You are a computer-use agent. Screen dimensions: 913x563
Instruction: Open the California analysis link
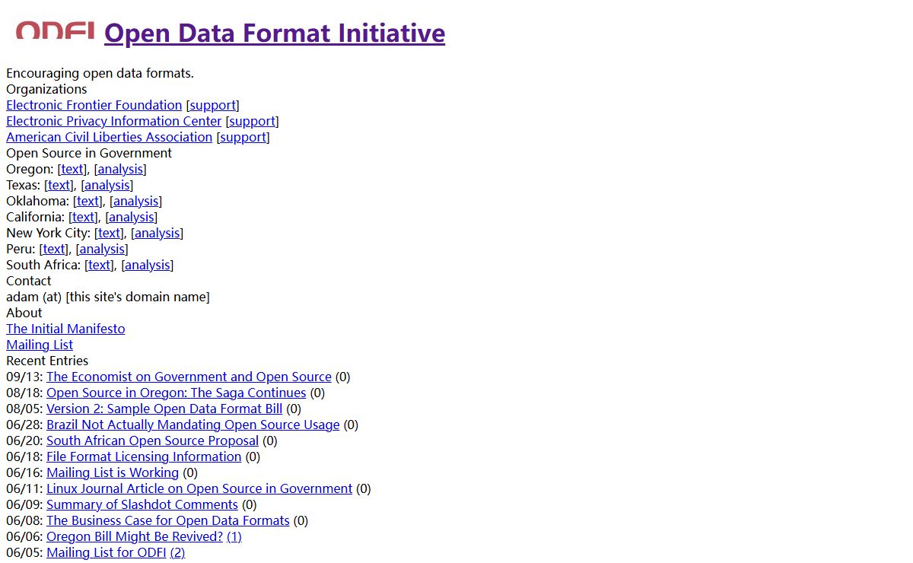132,217
